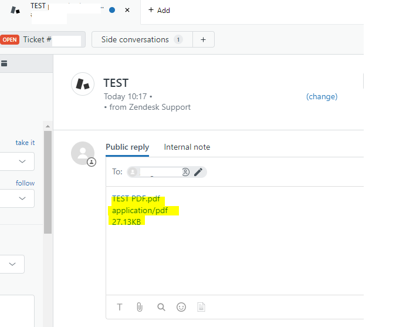Viewport: 413px width, 327px height.
Task: Select the Public reply tab
Action: tap(127, 147)
